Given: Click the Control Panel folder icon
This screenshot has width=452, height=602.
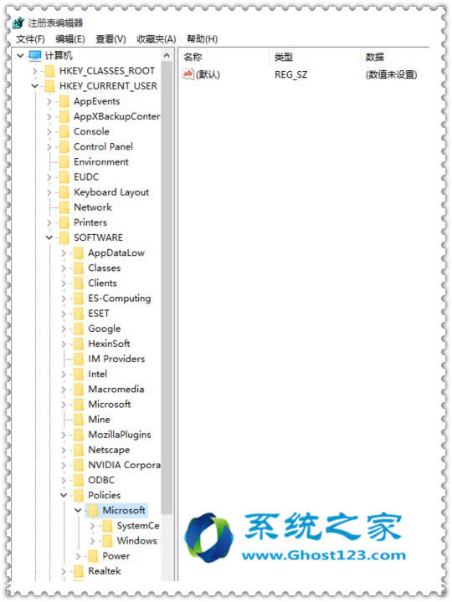Looking at the screenshot, I should coord(64,146).
